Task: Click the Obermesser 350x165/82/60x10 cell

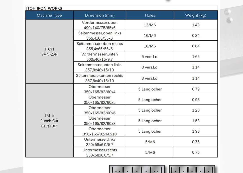Action: pos(100,131)
